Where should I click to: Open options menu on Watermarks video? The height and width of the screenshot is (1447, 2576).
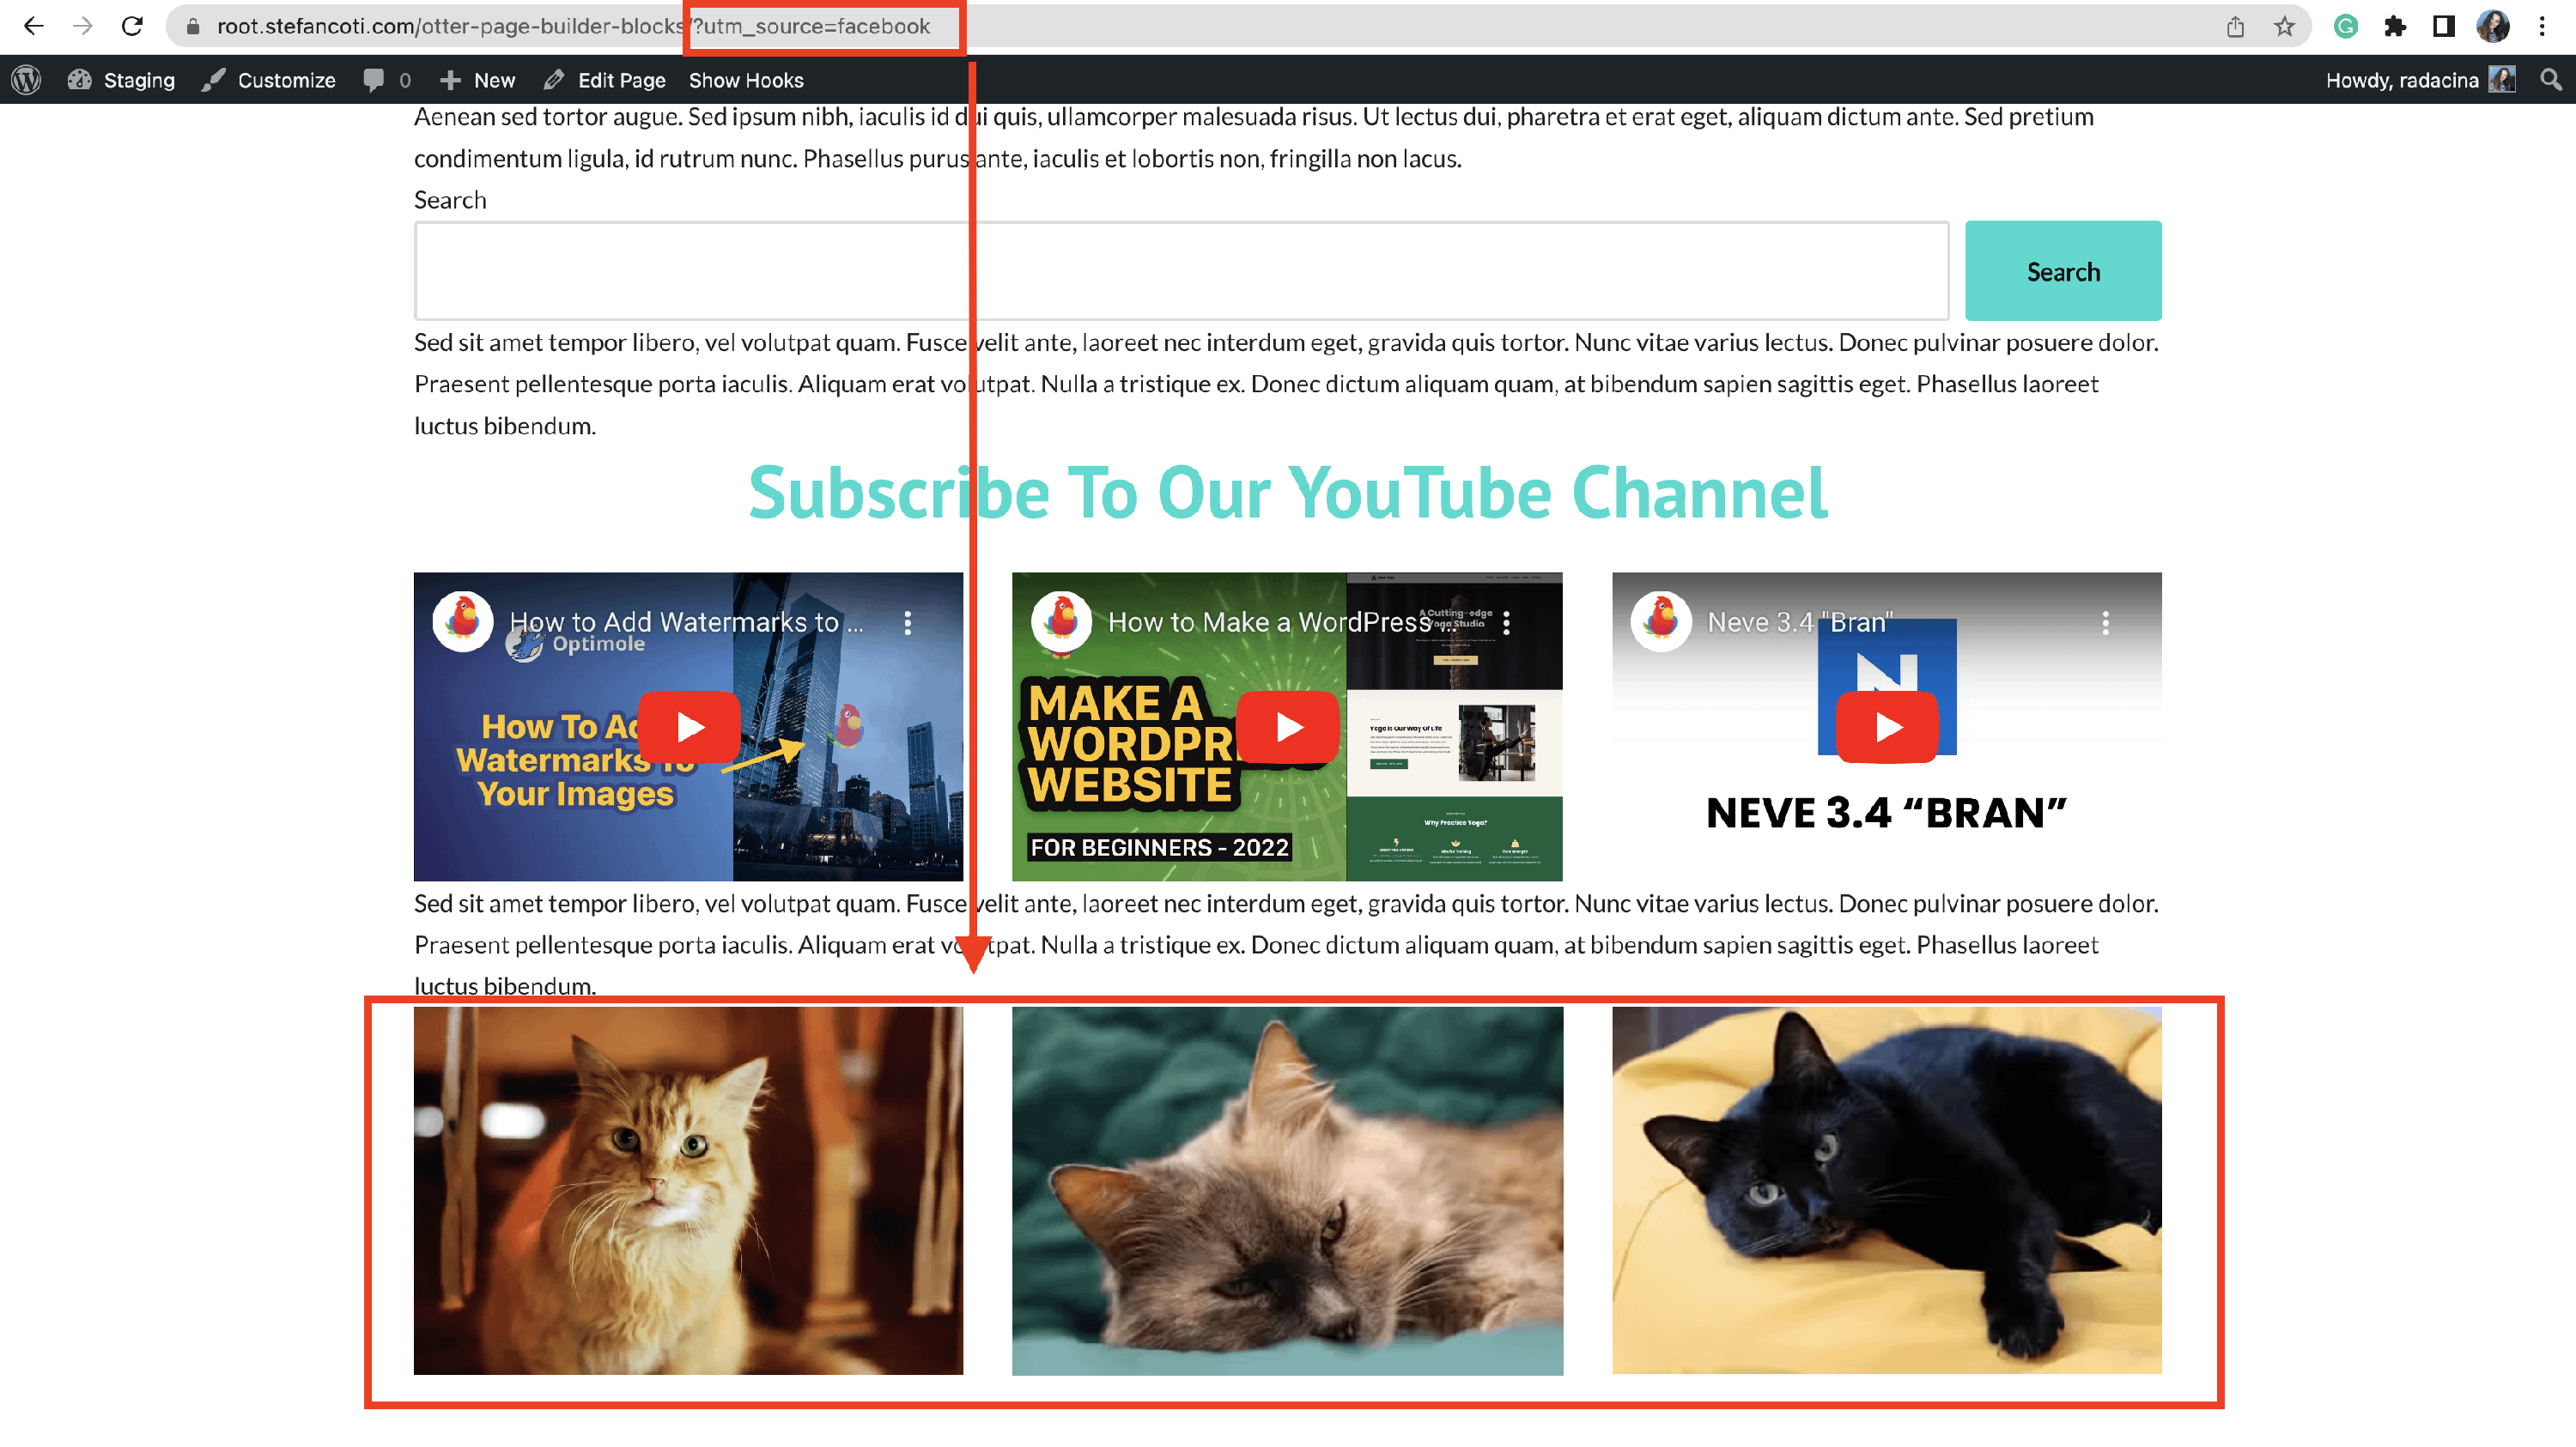tap(907, 622)
